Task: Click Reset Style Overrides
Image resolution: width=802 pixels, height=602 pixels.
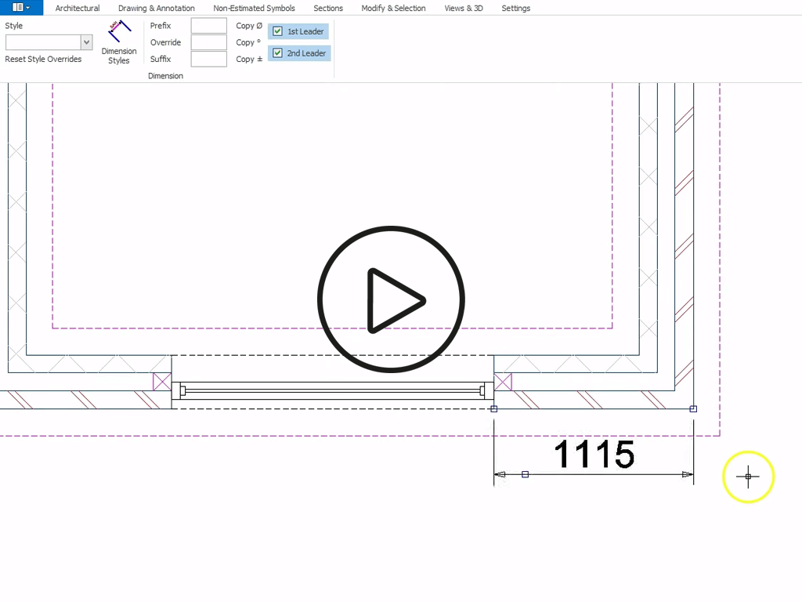Action: tap(44, 59)
